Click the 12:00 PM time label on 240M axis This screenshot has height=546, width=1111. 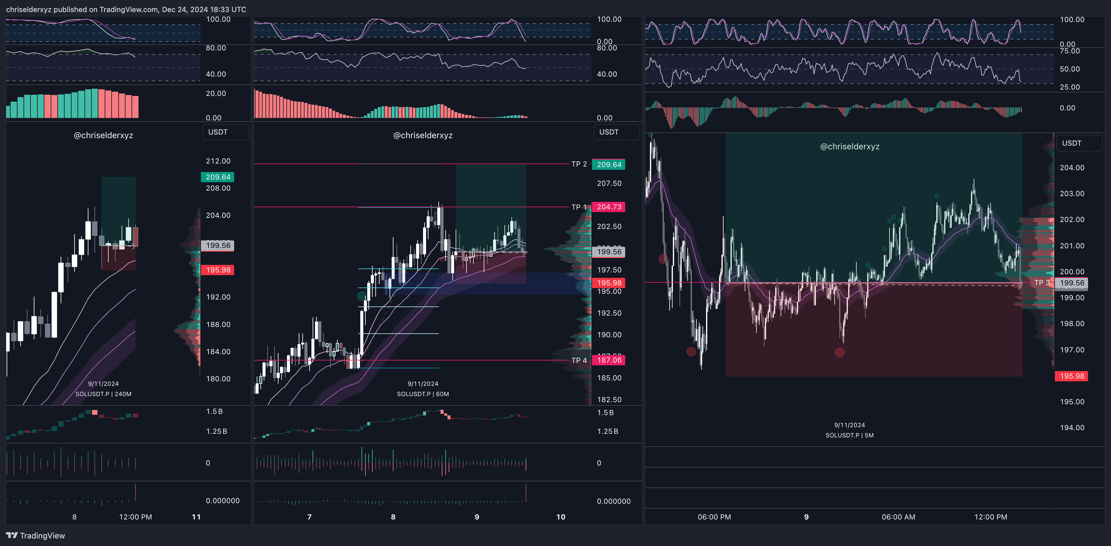point(135,517)
